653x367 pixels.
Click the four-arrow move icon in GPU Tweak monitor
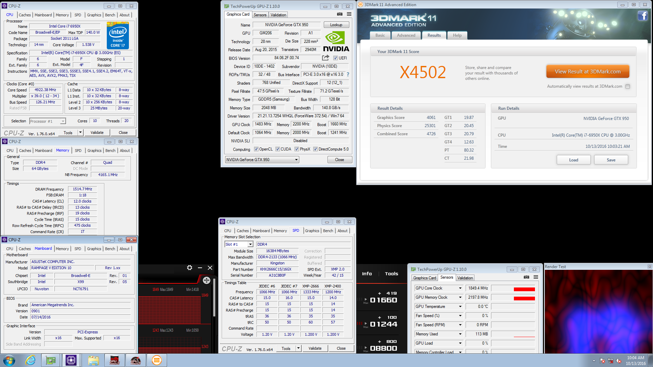click(206, 280)
